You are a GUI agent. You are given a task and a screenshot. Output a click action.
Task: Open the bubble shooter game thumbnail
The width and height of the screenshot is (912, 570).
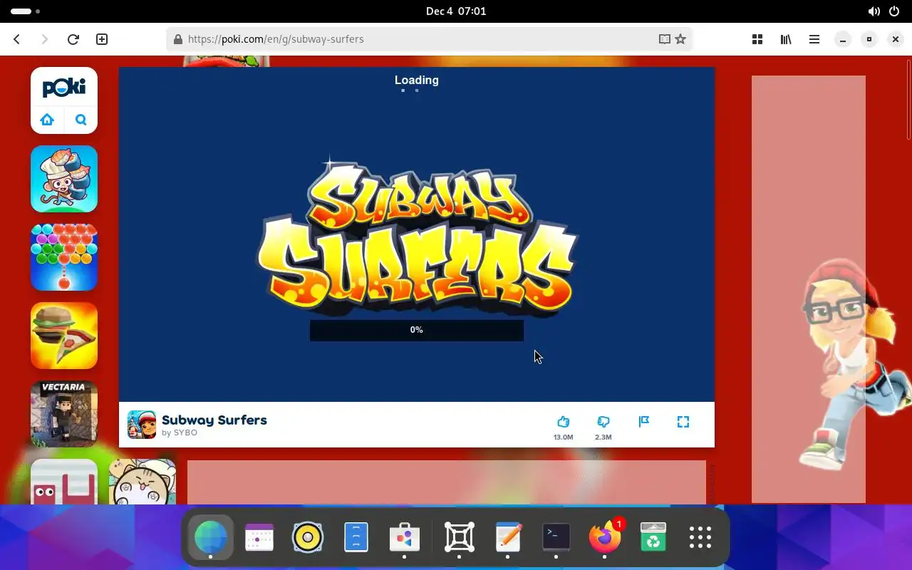point(64,257)
